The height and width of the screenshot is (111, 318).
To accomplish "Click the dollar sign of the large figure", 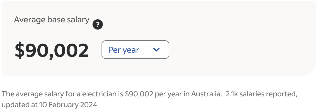I will pos(19,50).
